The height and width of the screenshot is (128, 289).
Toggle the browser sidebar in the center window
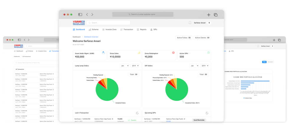80,14
